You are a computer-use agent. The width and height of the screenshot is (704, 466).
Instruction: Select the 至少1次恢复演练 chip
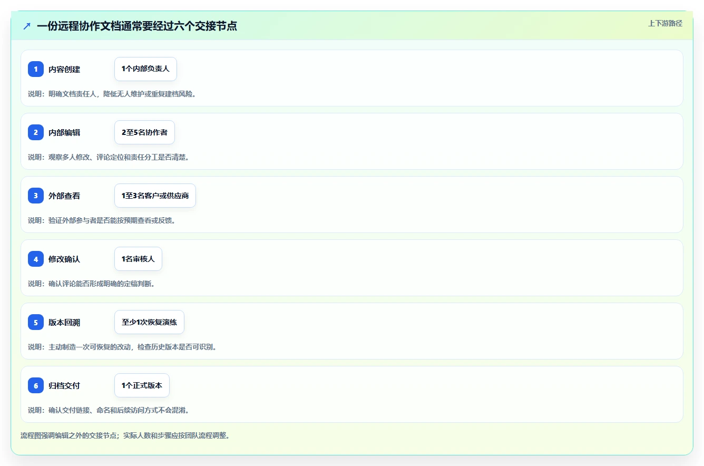pyautogui.click(x=149, y=322)
